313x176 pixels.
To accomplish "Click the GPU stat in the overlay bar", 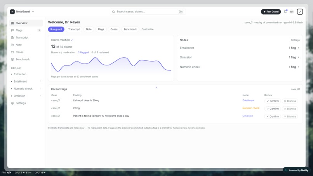I will pyautogui.click(x=23, y=172).
